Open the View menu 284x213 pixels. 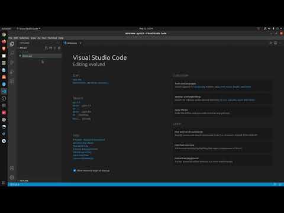point(33,38)
